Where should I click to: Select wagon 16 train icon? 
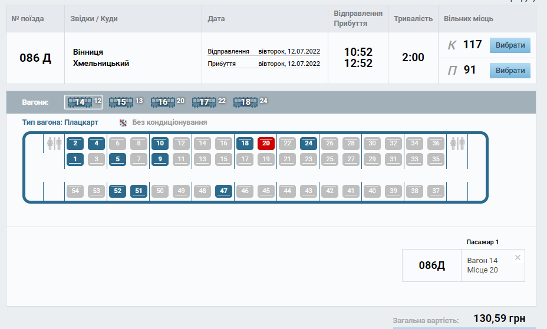click(163, 102)
